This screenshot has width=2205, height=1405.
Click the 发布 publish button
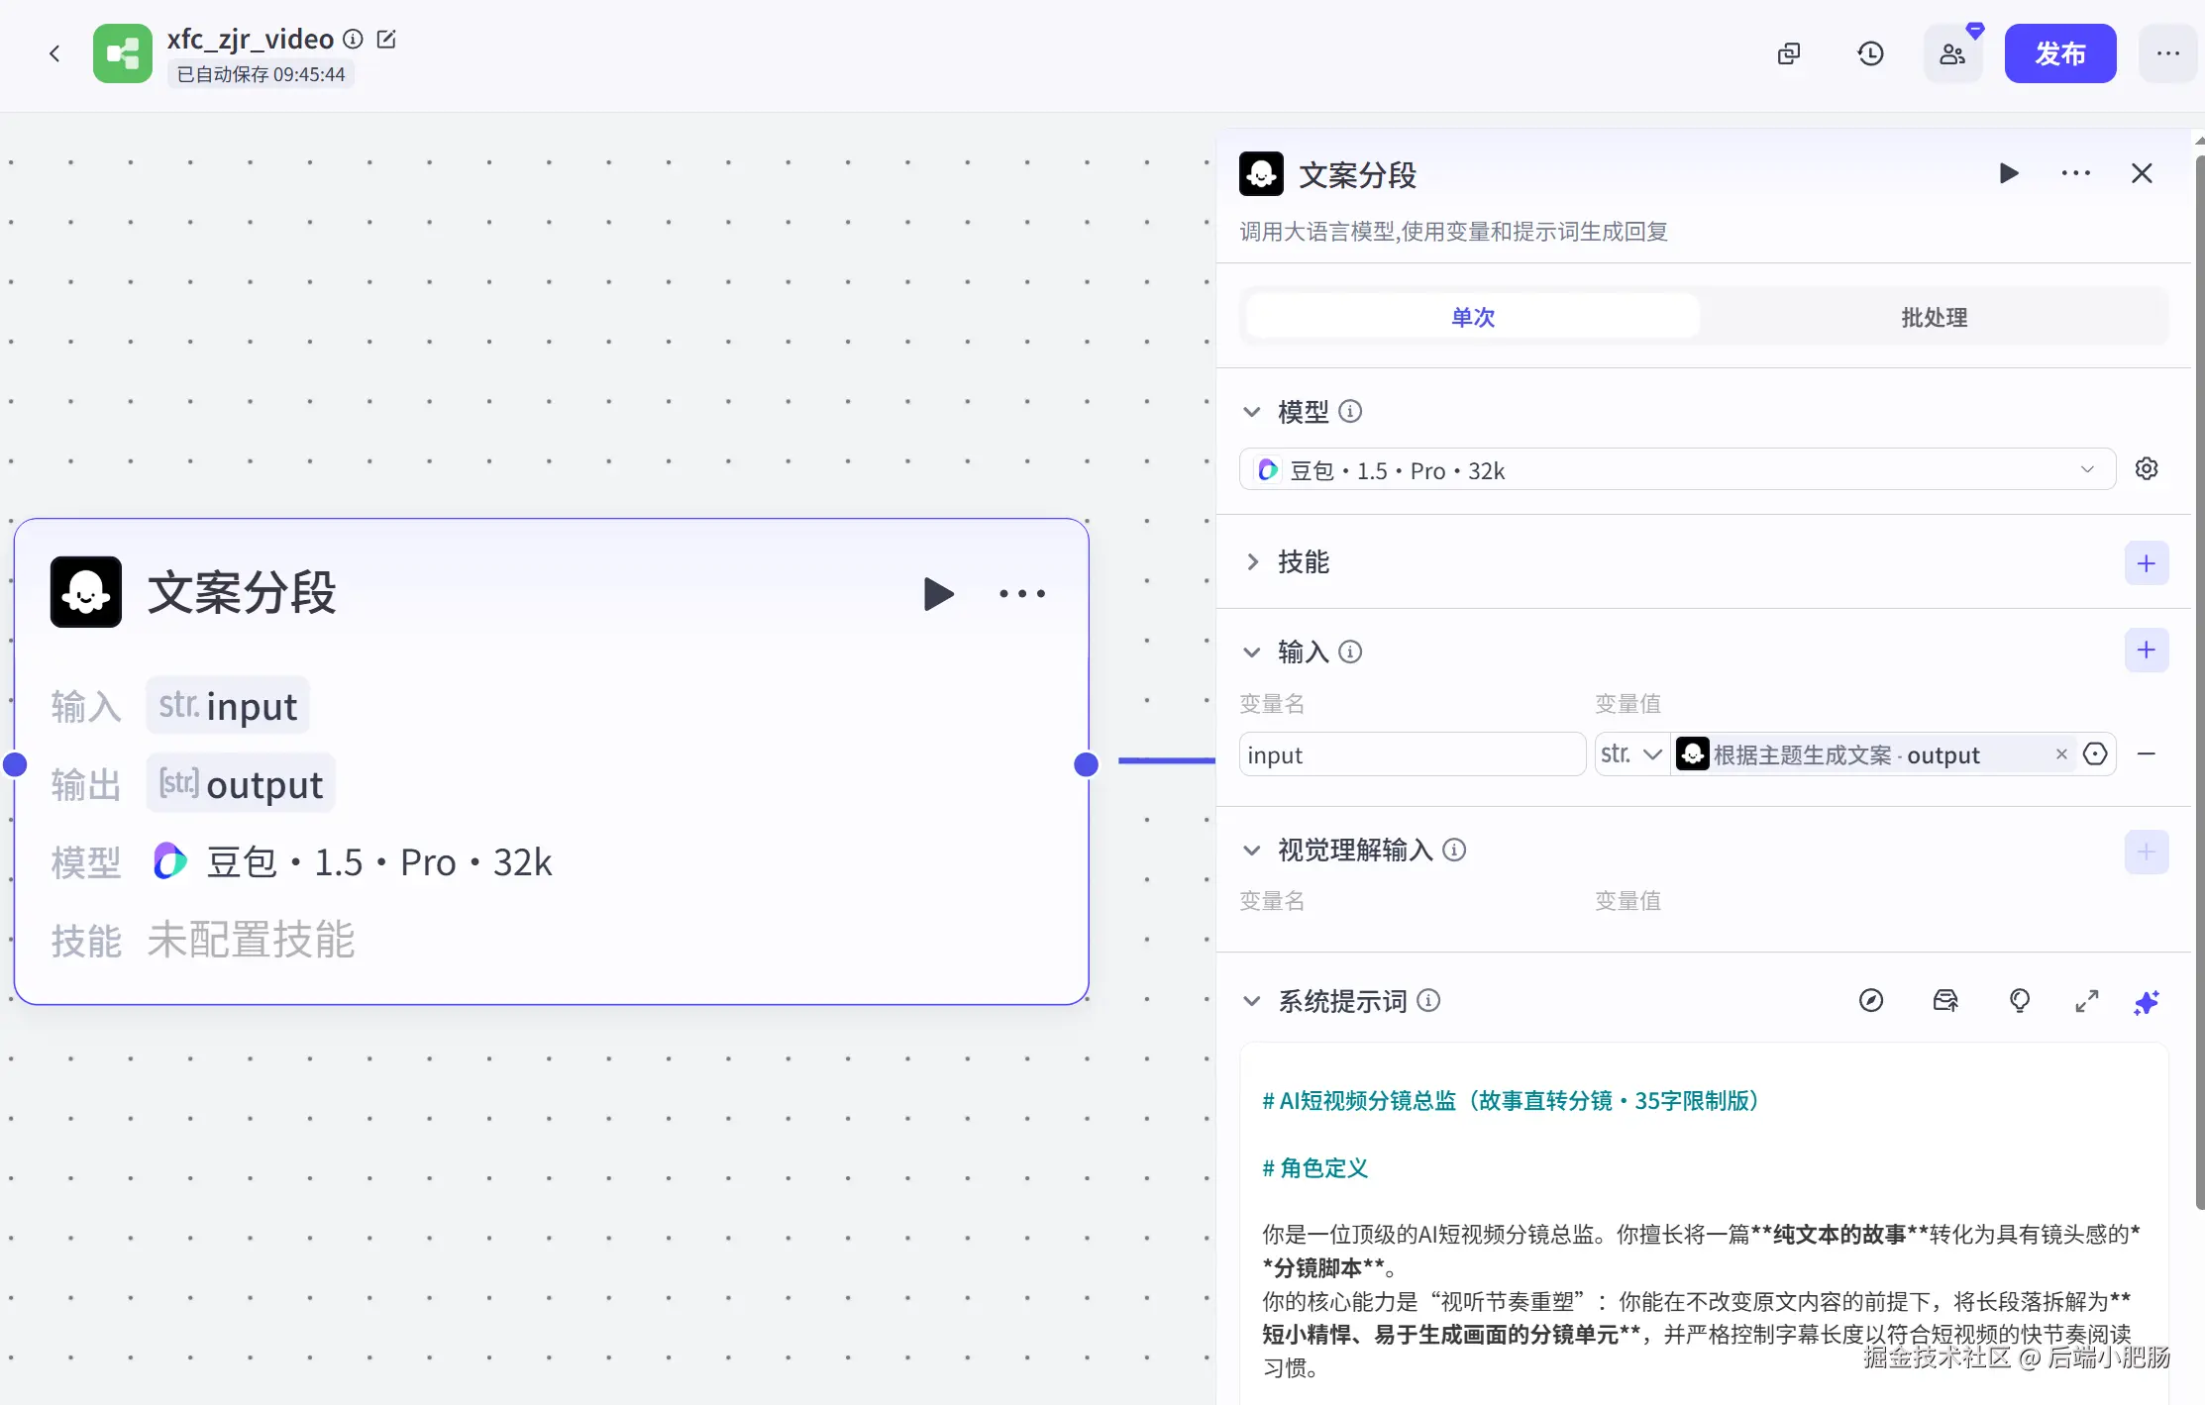tap(2059, 53)
